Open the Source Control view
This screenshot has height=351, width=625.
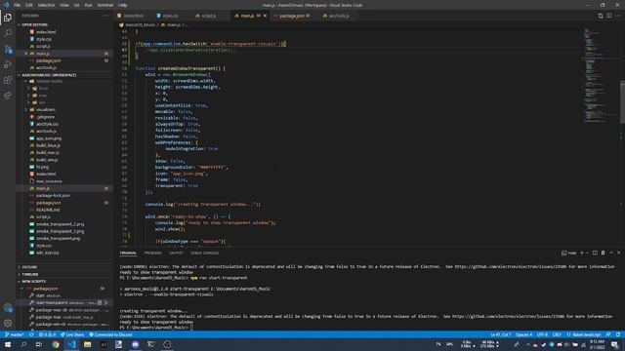(x=8, y=49)
